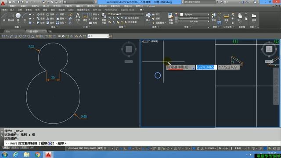Switch to the Performance ribbon tab
The width and height of the screenshot is (281, 158).
pyautogui.click(x=111, y=10)
